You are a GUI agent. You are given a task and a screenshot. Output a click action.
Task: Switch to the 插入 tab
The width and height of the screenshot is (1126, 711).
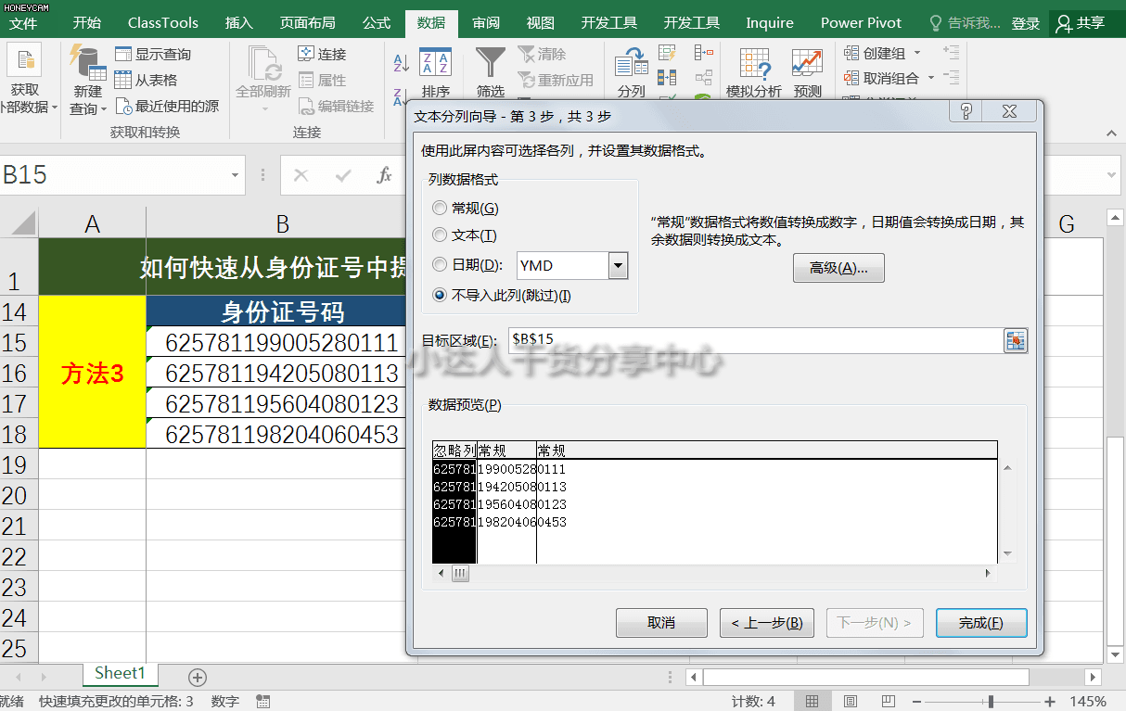(x=239, y=23)
